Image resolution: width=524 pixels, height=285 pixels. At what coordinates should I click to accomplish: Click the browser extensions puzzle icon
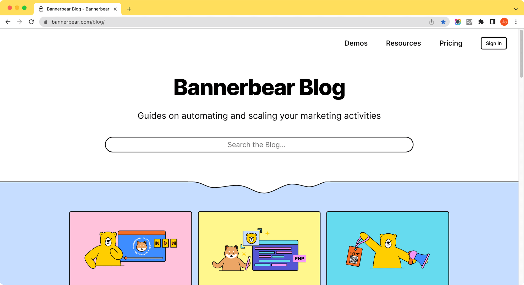pyautogui.click(x=481, y=22)
